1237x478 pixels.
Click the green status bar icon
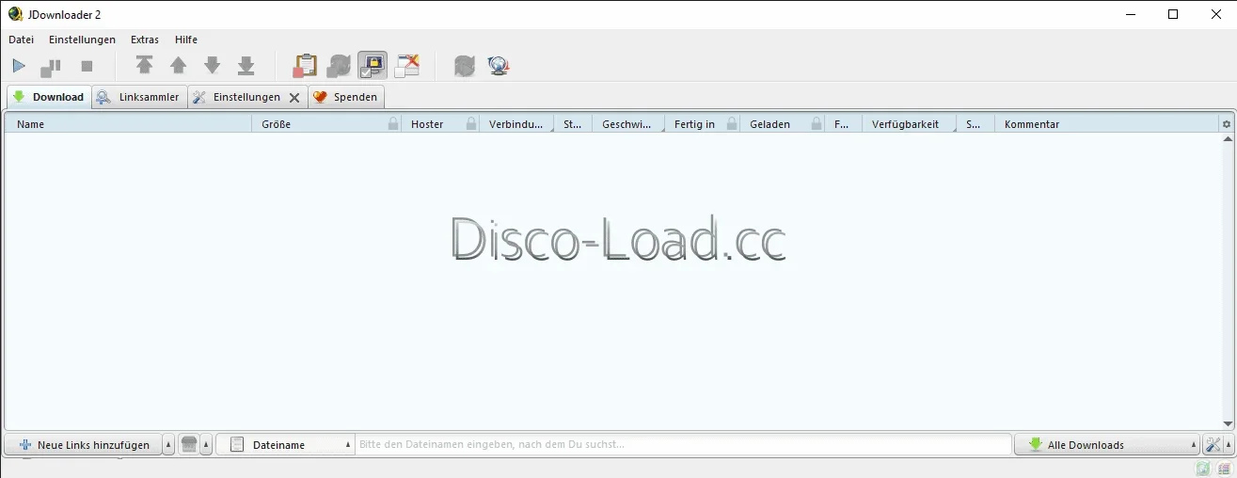tap(1203, 469)
